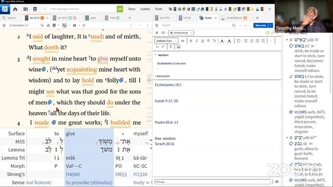Switch to the Search tab
Viewport: 333px width, 187px height.
click(9, 18)
